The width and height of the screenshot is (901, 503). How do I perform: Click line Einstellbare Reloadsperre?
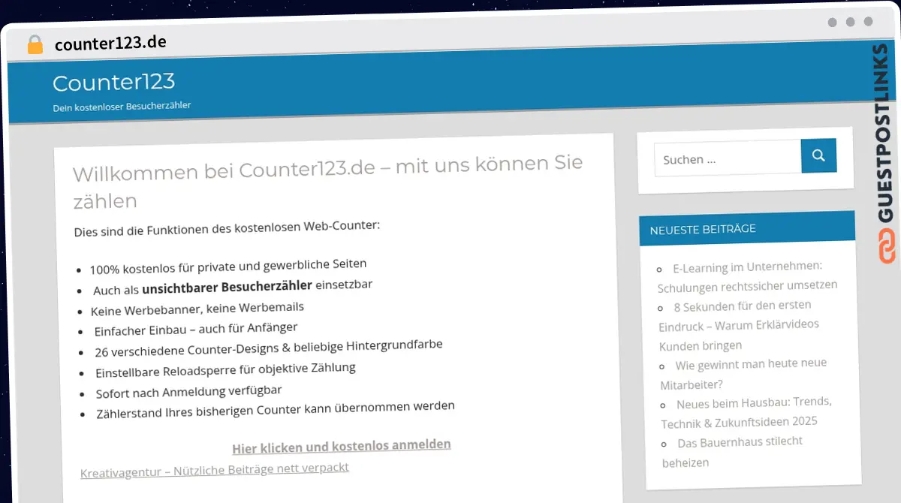coord(225,370)
